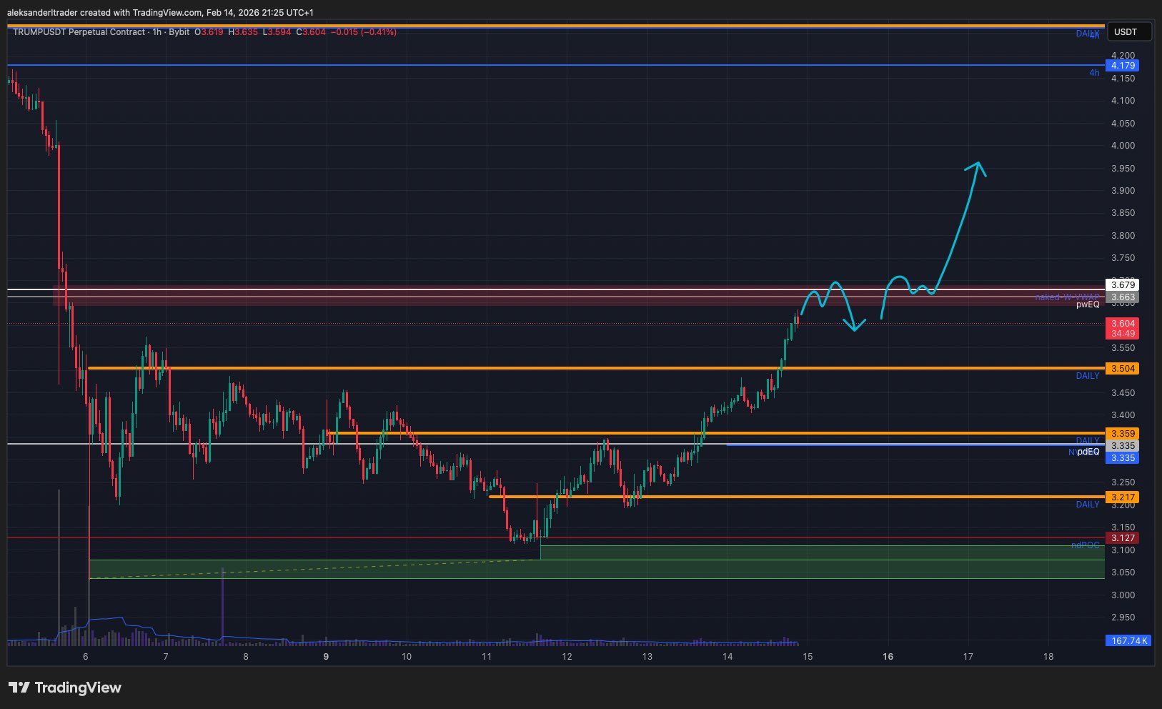Select the red supply zone rectangle near 3.663

tap(579, 296)
